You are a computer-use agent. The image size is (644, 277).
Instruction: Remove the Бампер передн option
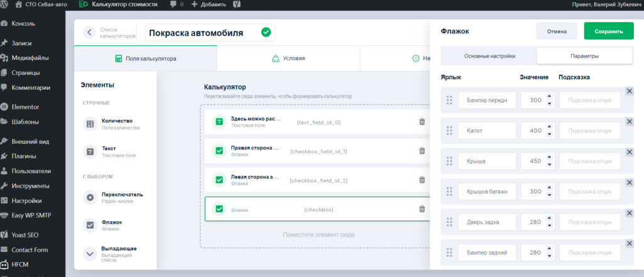[x=629, y=91]
